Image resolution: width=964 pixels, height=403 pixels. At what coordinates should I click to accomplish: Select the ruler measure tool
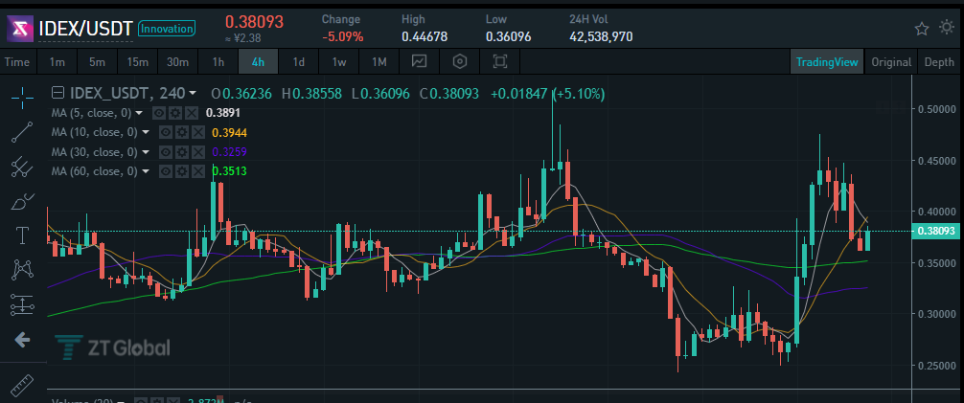[23, 384]
